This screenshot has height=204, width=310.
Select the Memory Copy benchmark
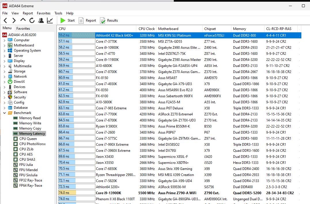pos(30,128)
